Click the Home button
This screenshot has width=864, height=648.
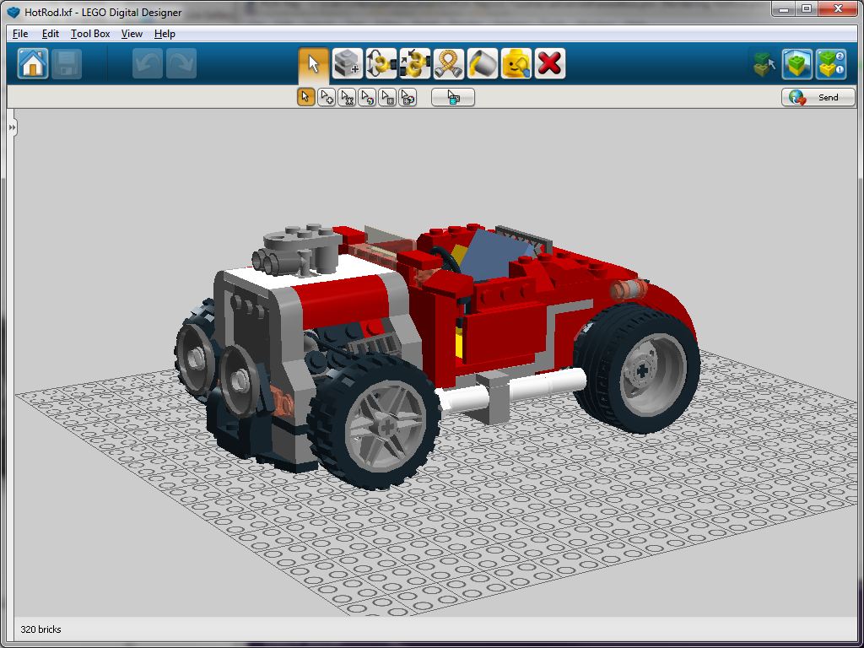tap(31, 62)
